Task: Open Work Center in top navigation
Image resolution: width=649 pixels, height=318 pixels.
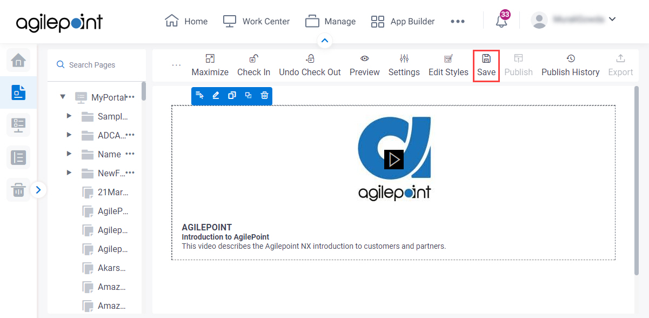Action: point(256,21)
